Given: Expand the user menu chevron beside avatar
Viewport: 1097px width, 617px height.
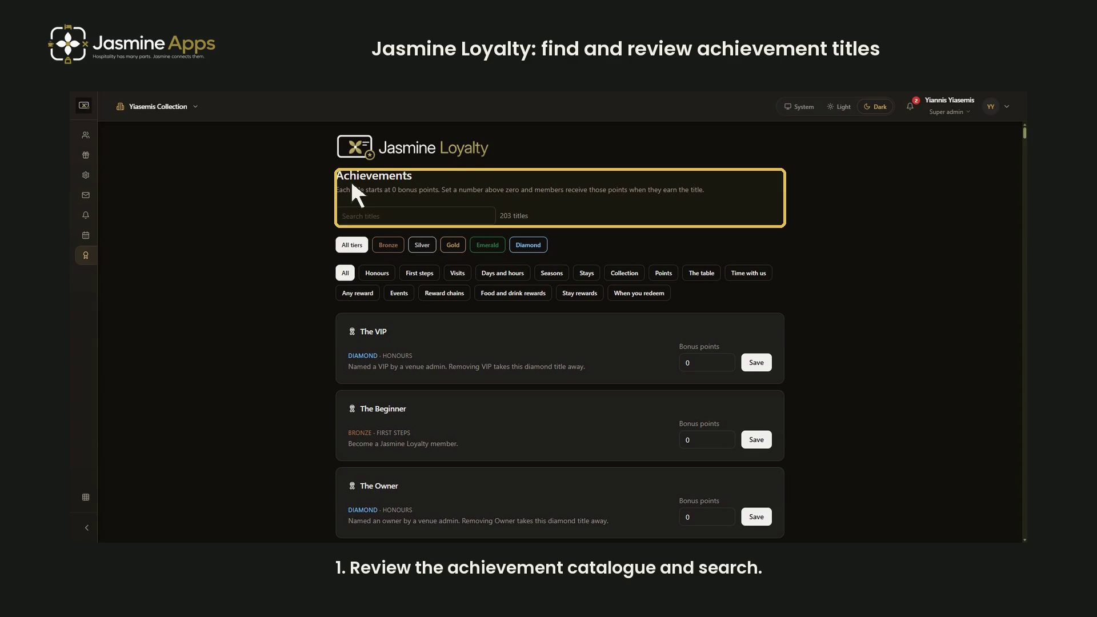Looking at the screenshot, I should [x=1007, y=107].
